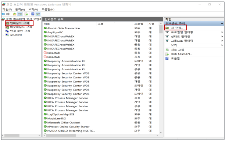Click the Back arrow toolbar icon
The width and height of the screenshot is (225, 141).
pos(3,14)
